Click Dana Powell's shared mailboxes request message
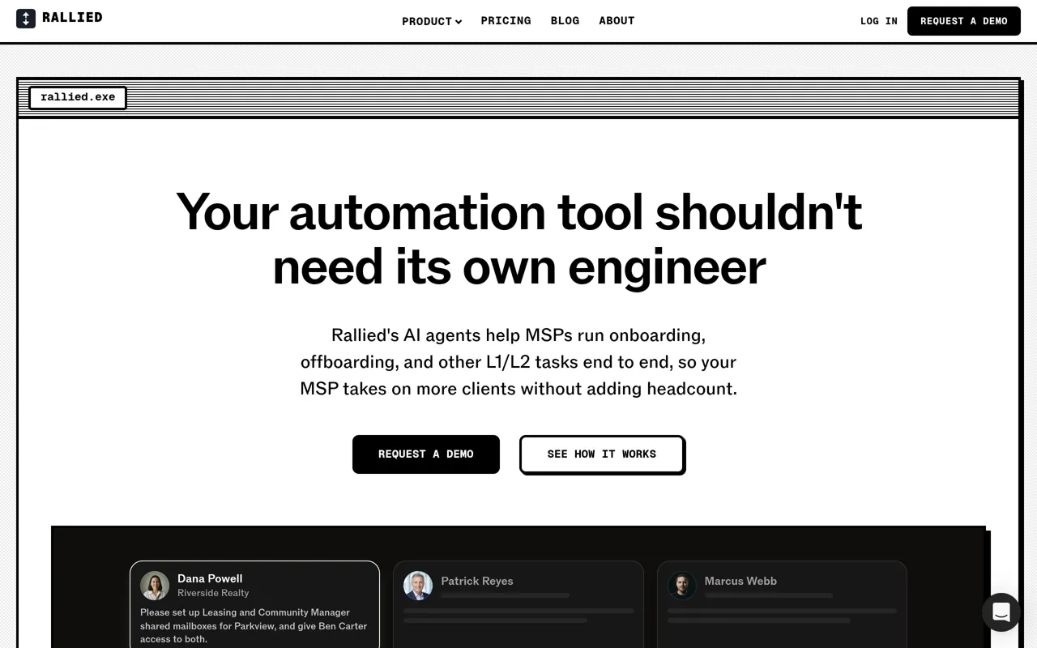 point(254,626)
